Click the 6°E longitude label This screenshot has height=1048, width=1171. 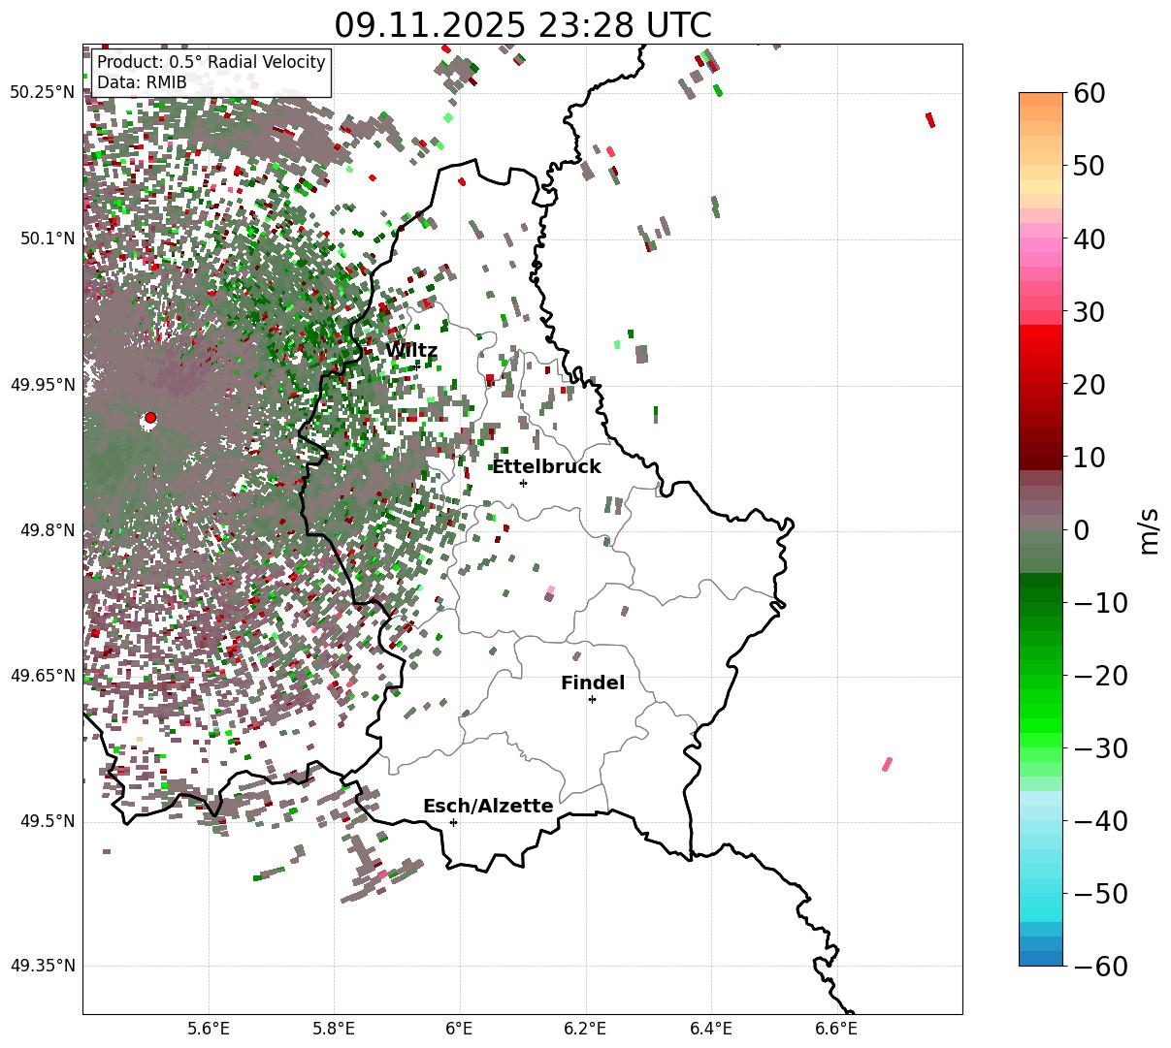(x=460, y=1029)
